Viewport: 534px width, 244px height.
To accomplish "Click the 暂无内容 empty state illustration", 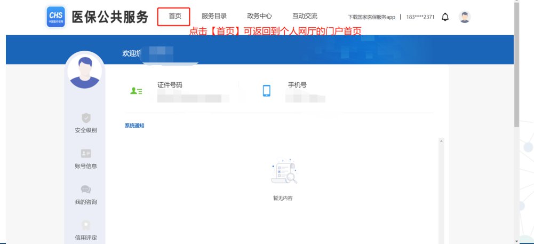I will 284,171.
